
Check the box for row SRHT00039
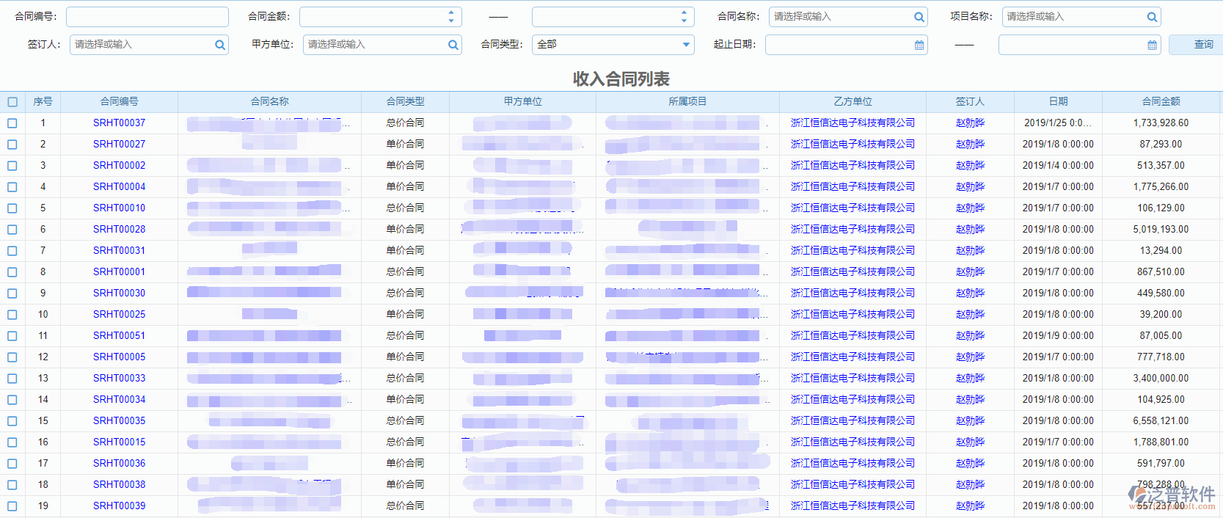[12, 506]
